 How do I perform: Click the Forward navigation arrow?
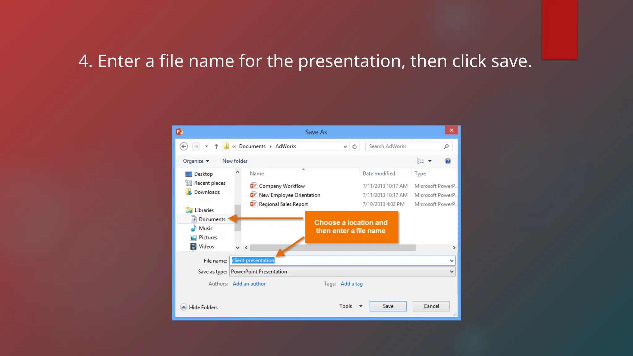(x=196, y=146)
